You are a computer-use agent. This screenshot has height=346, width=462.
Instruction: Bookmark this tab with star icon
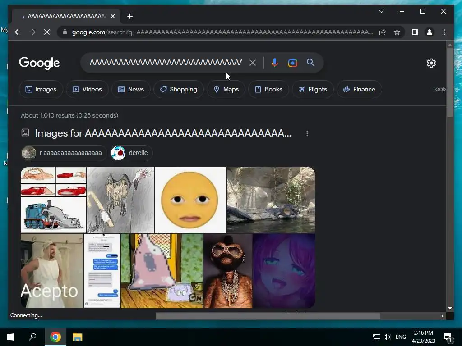click(397, 32)
